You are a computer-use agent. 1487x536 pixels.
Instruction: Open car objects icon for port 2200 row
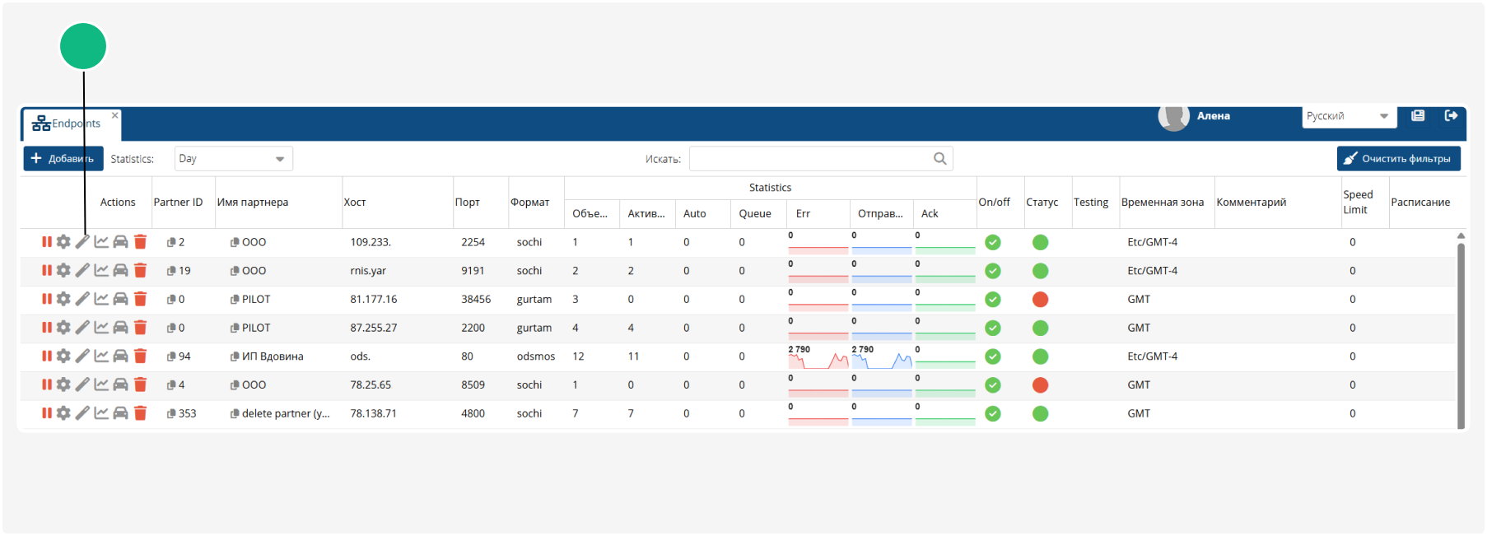point(120,328)
